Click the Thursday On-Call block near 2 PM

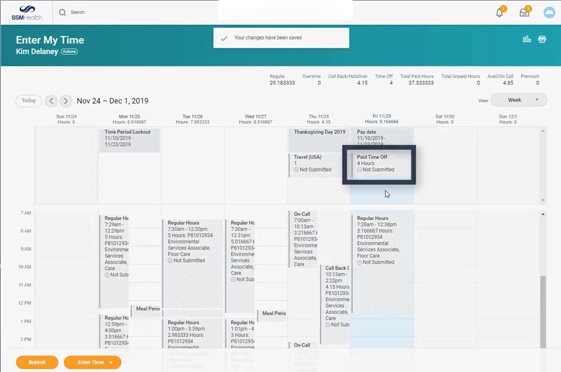coord(302,345)
